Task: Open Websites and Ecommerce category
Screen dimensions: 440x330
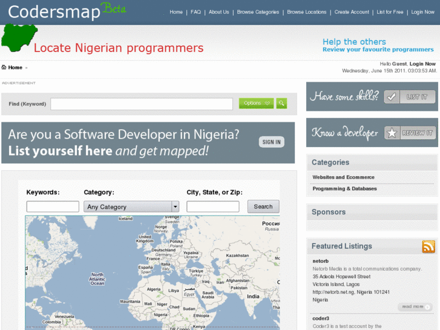Action: (343, 177)
